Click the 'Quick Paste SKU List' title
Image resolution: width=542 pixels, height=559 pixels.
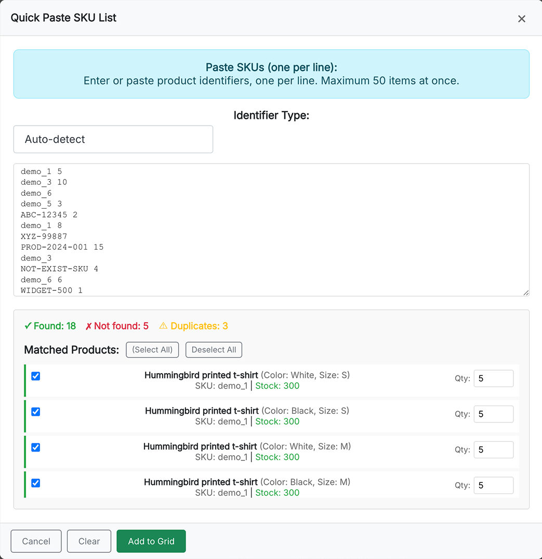click(63, 18)
